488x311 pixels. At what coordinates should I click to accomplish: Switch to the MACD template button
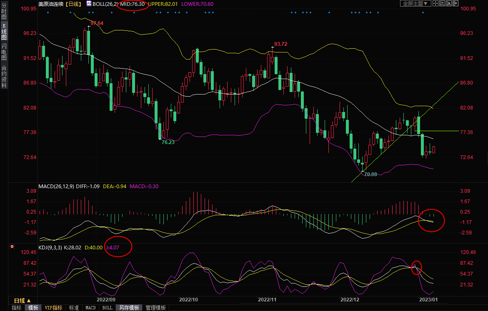click(x=90, y=308)
